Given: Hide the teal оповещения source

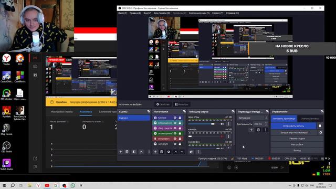Looking at the screenshot, I should [175, 123].
